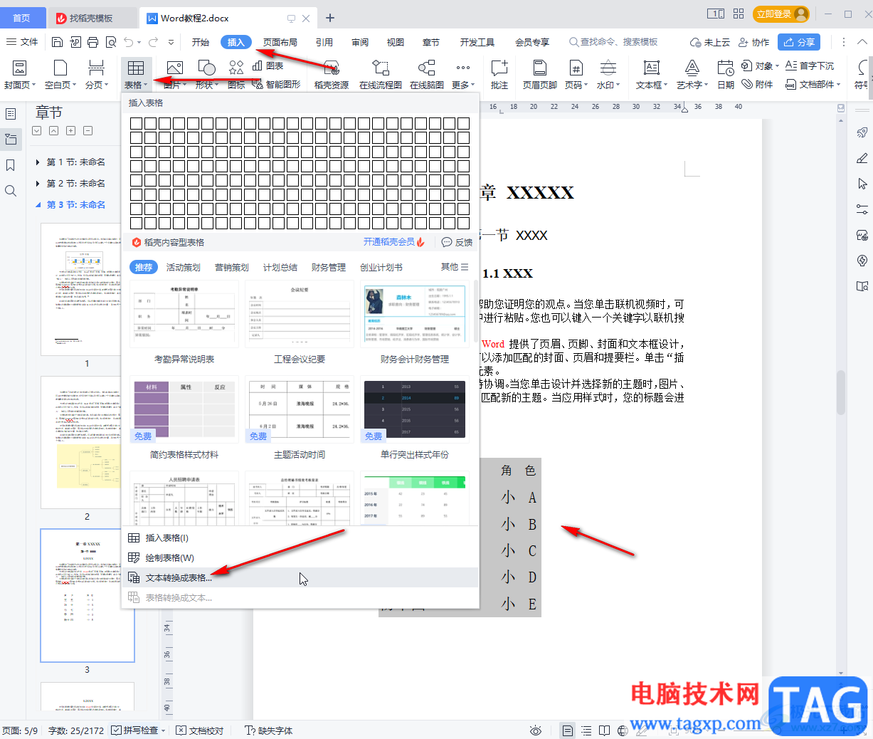Click the 立即登录 login button

click(781, 14)
